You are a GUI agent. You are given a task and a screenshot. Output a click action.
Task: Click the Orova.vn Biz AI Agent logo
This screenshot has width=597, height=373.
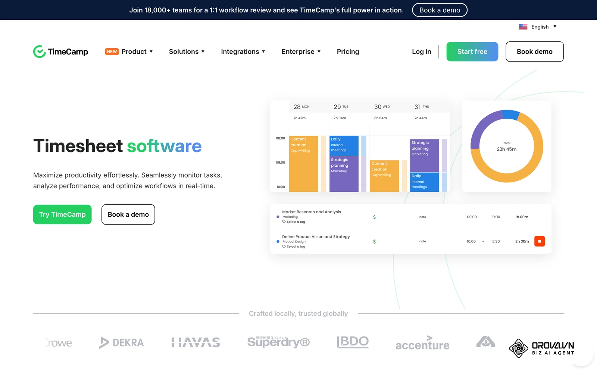coord(541,348)
